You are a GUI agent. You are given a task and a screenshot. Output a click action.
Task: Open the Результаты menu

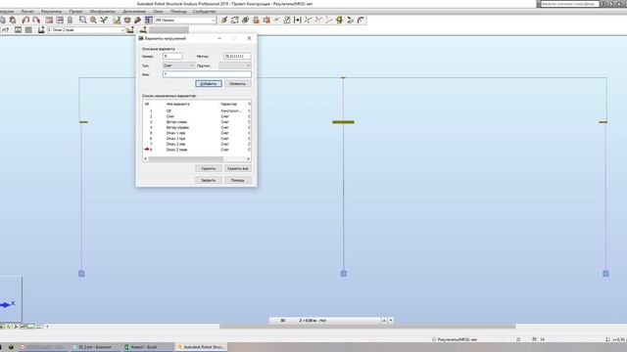pos(52,12)
